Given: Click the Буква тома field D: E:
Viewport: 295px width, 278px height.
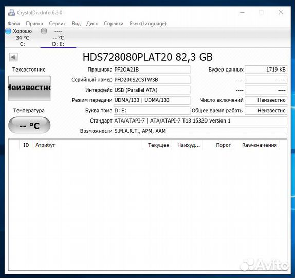Looking at the screenshot, I should tap(152, 111).
